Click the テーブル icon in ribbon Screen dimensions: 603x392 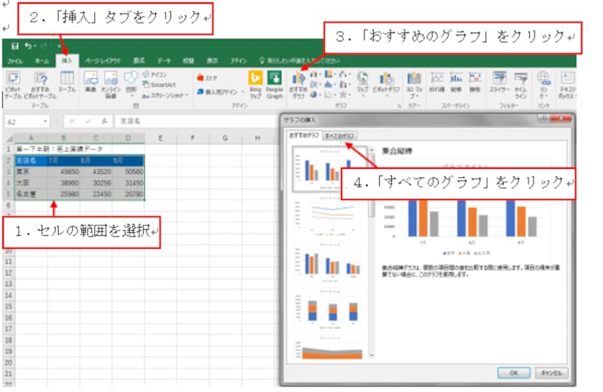(x=67, y=82)
